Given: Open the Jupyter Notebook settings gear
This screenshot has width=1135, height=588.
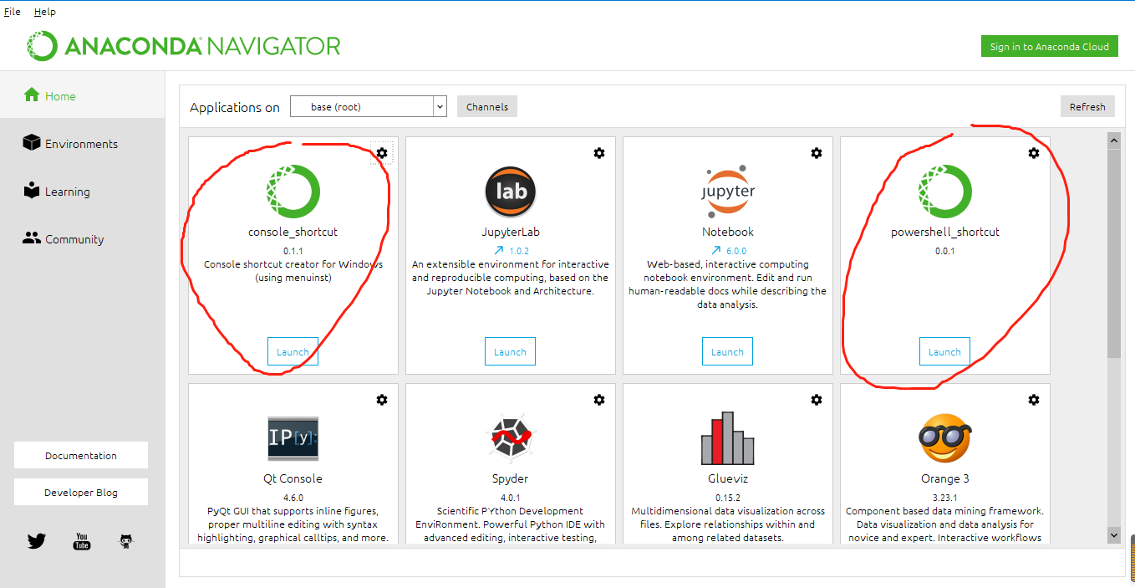Looking at the screenshot, I should (x=817, y=153).
